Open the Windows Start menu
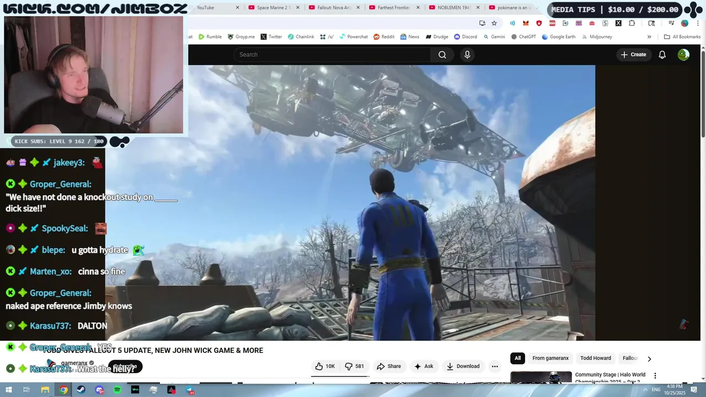This screenshot has width=706, height=397. (8, 390)
